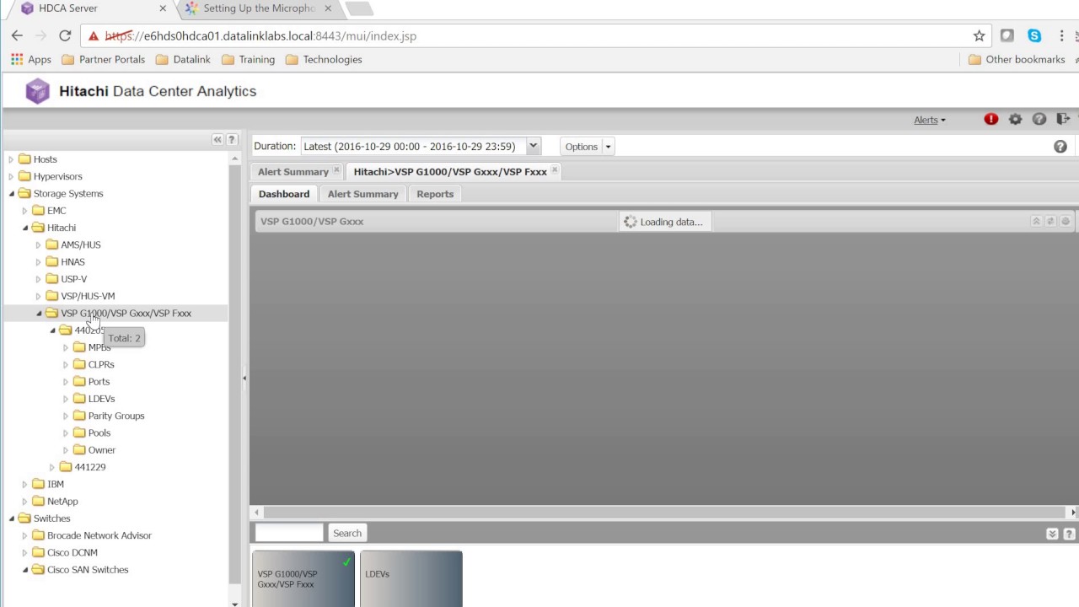The height and width of the screenshot is (607, 1079).
Task: Click the widget swap arrows icon
Action: [x=1050, y=222]
